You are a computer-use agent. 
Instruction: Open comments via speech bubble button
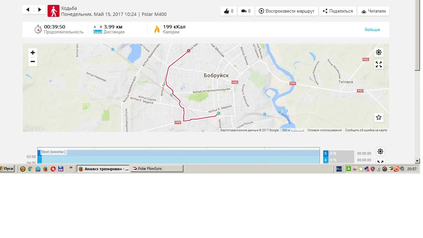pyautogui.click(x=246, y=11)
